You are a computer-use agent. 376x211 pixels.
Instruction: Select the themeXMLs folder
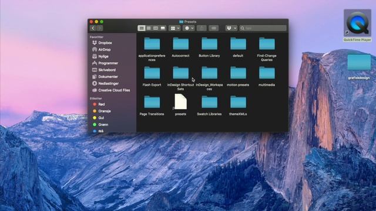238,102
